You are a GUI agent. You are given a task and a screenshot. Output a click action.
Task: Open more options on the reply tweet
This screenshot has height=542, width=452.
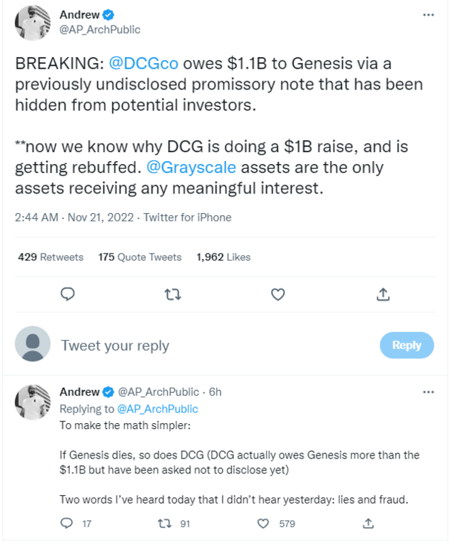tap(428, 392)
